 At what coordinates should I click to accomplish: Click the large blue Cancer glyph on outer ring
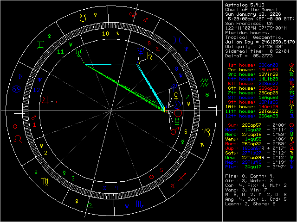pyautogui.click(x=17, y=89)
